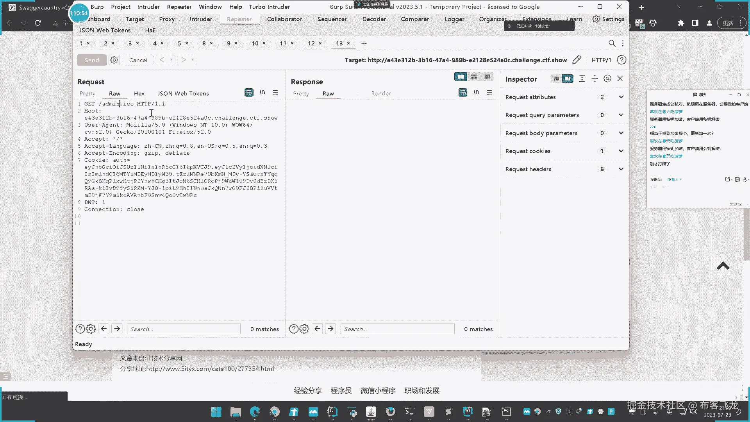Click the request search input field

[184, 329]
